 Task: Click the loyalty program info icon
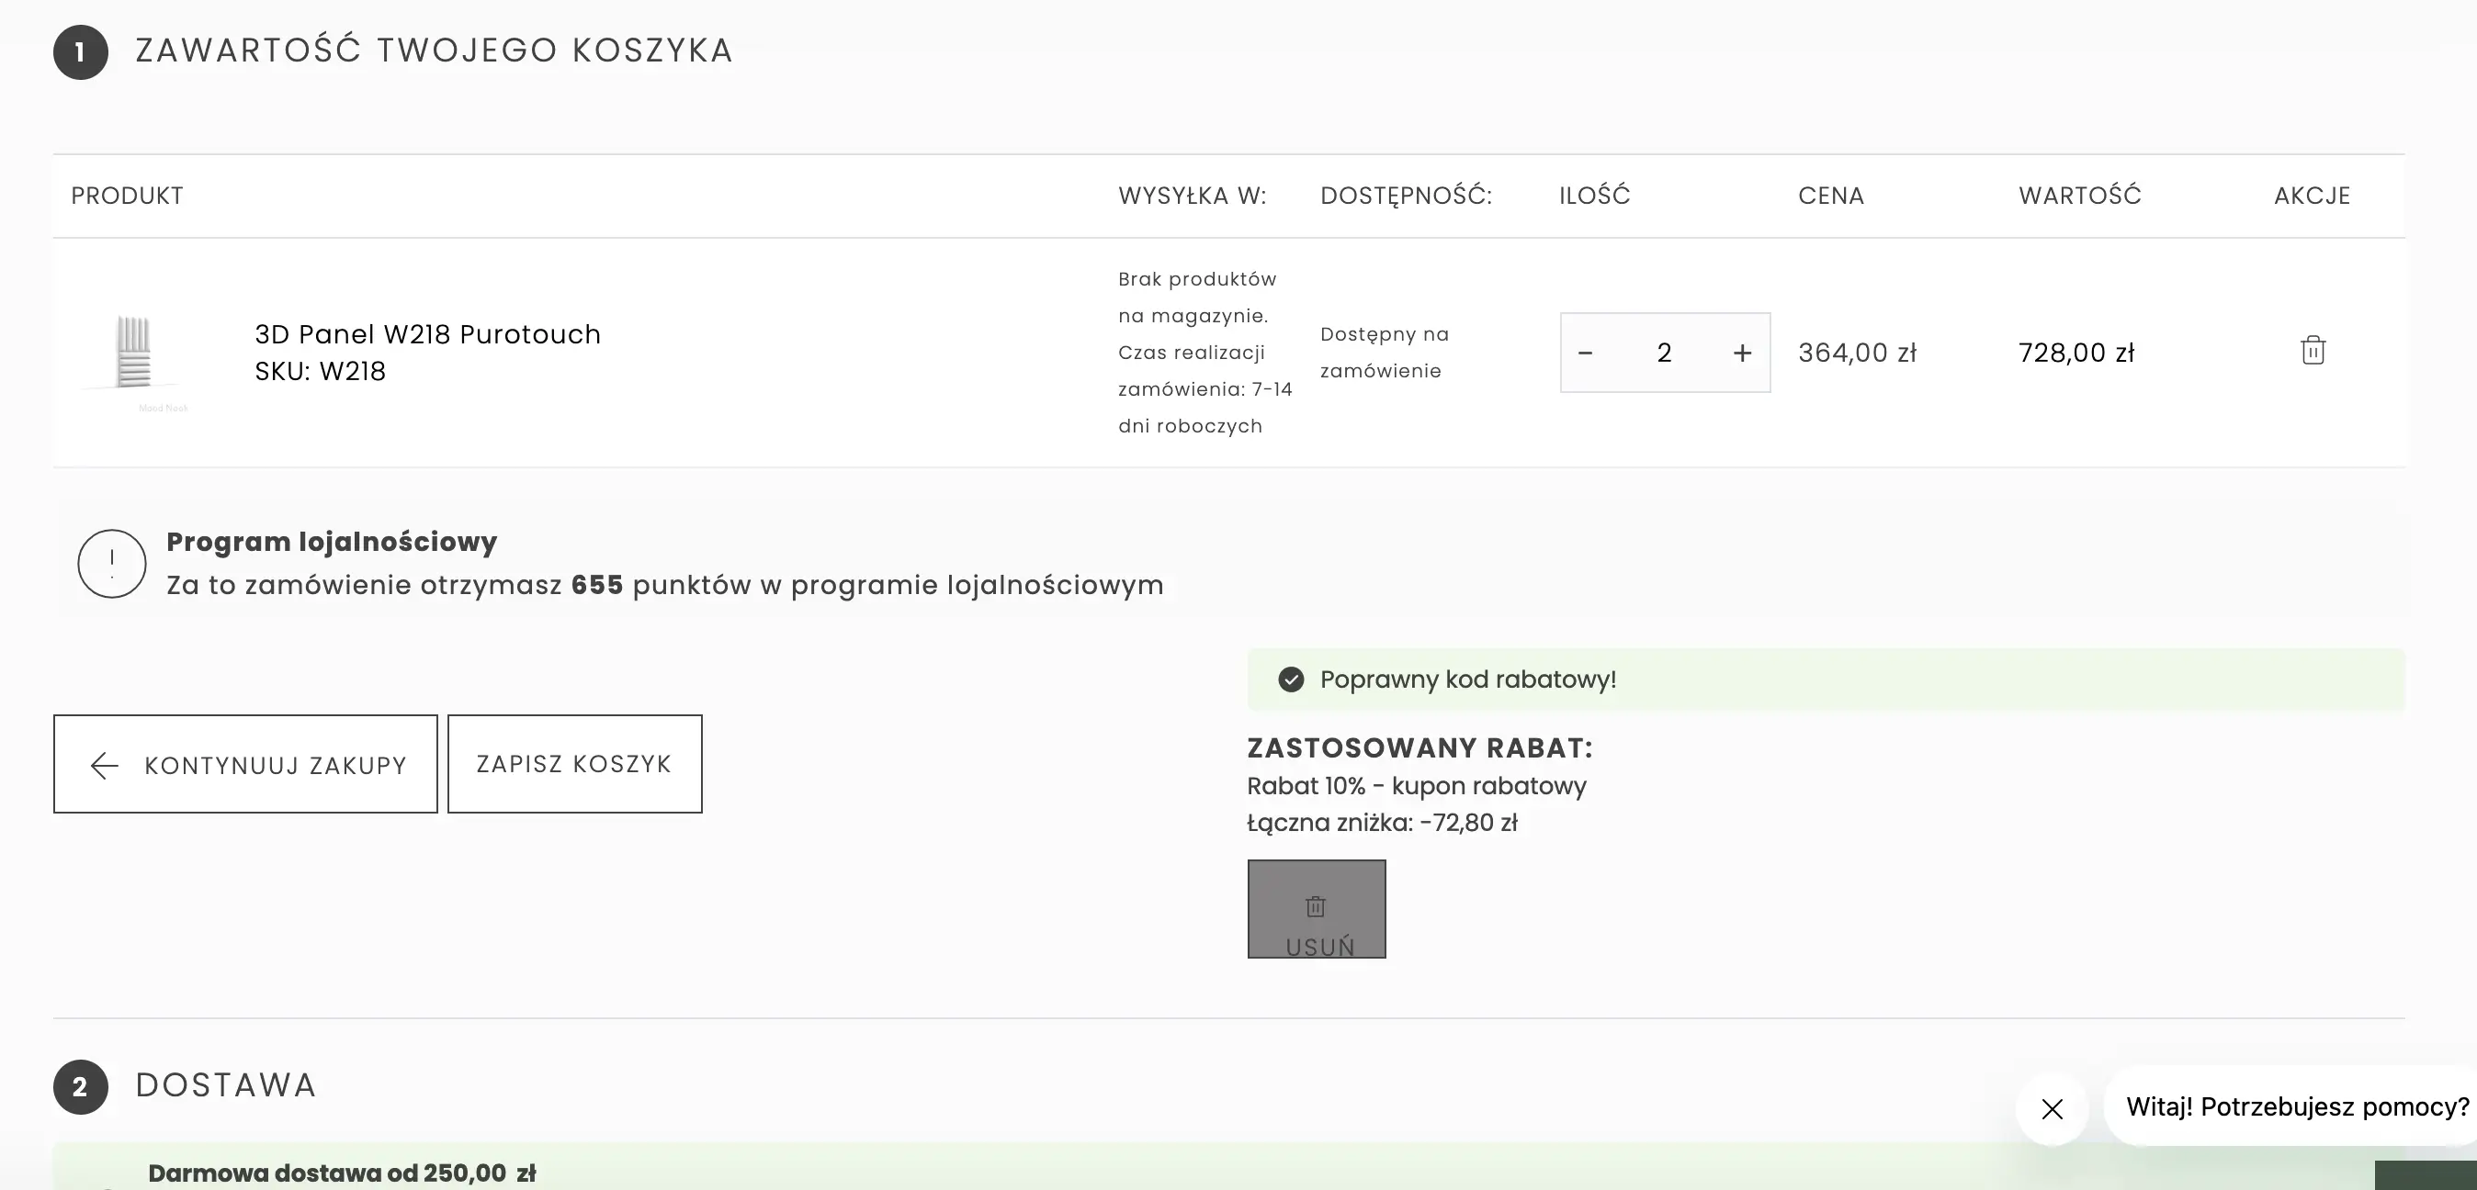(111, 563)
